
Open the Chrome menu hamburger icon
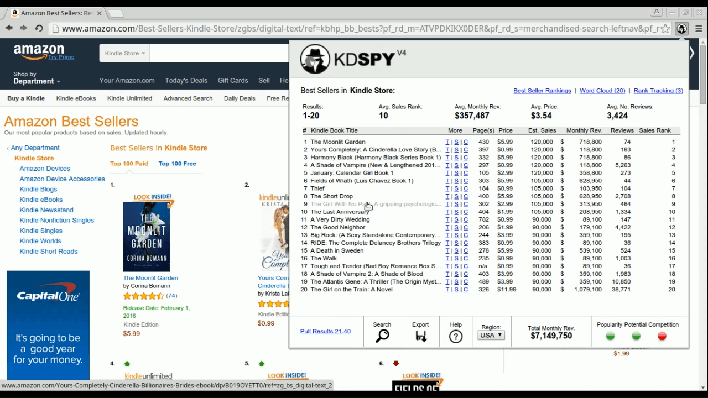point(699,29)
